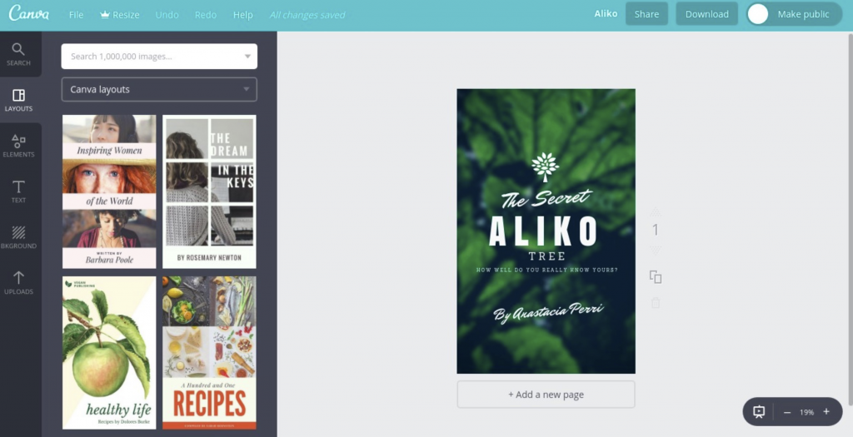Click Add a new page button

(546, 395)
